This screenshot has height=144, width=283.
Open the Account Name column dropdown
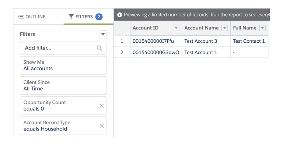coord(224,28)
